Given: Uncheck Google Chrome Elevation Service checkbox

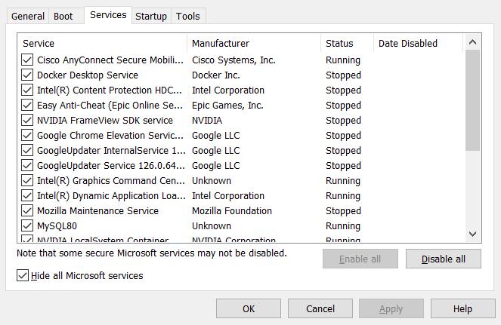Looking at the screenshot, I should point(27,136).
